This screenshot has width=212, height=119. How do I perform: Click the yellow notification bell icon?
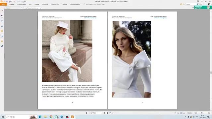(181, 4)
